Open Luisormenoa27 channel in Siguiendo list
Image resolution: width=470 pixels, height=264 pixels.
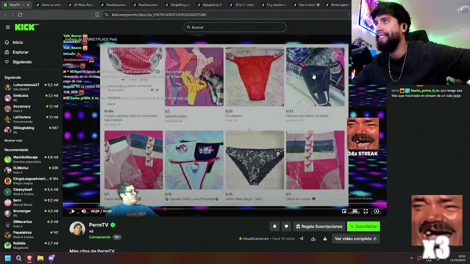coord(31,87)
